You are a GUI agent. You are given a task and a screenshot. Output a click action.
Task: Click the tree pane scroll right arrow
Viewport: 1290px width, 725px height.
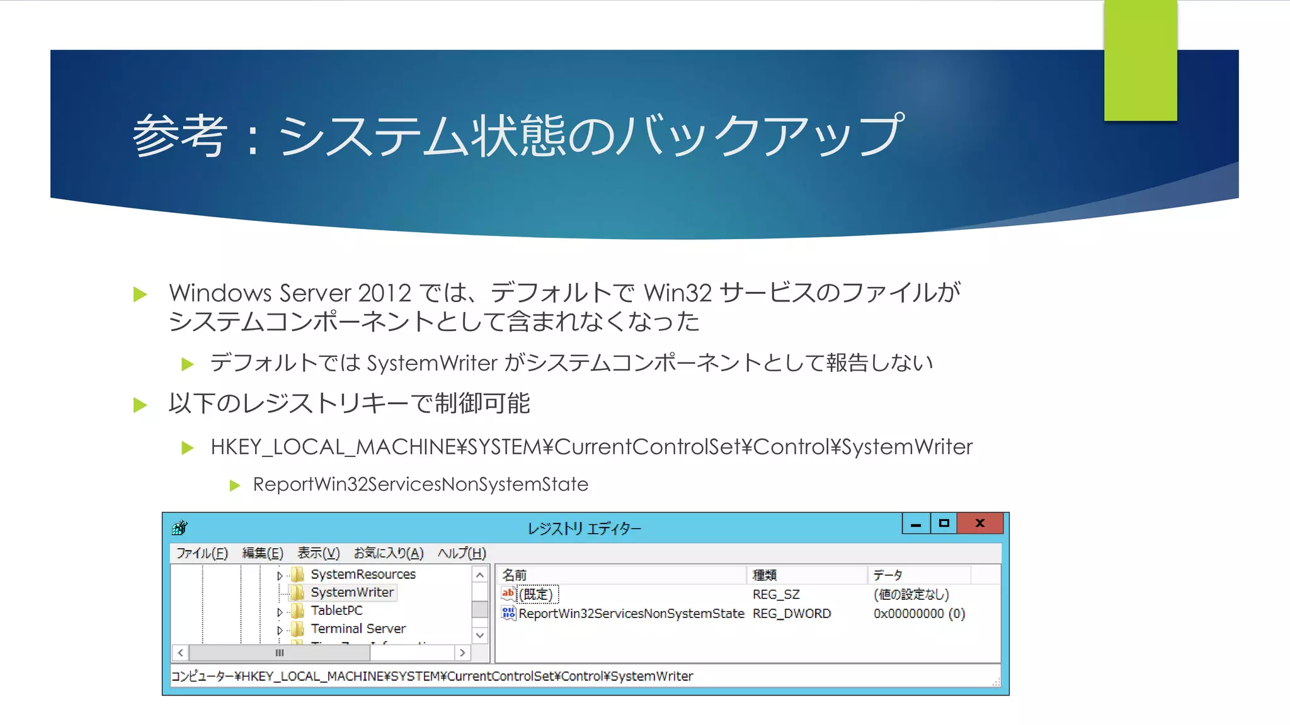coord(462,653)
